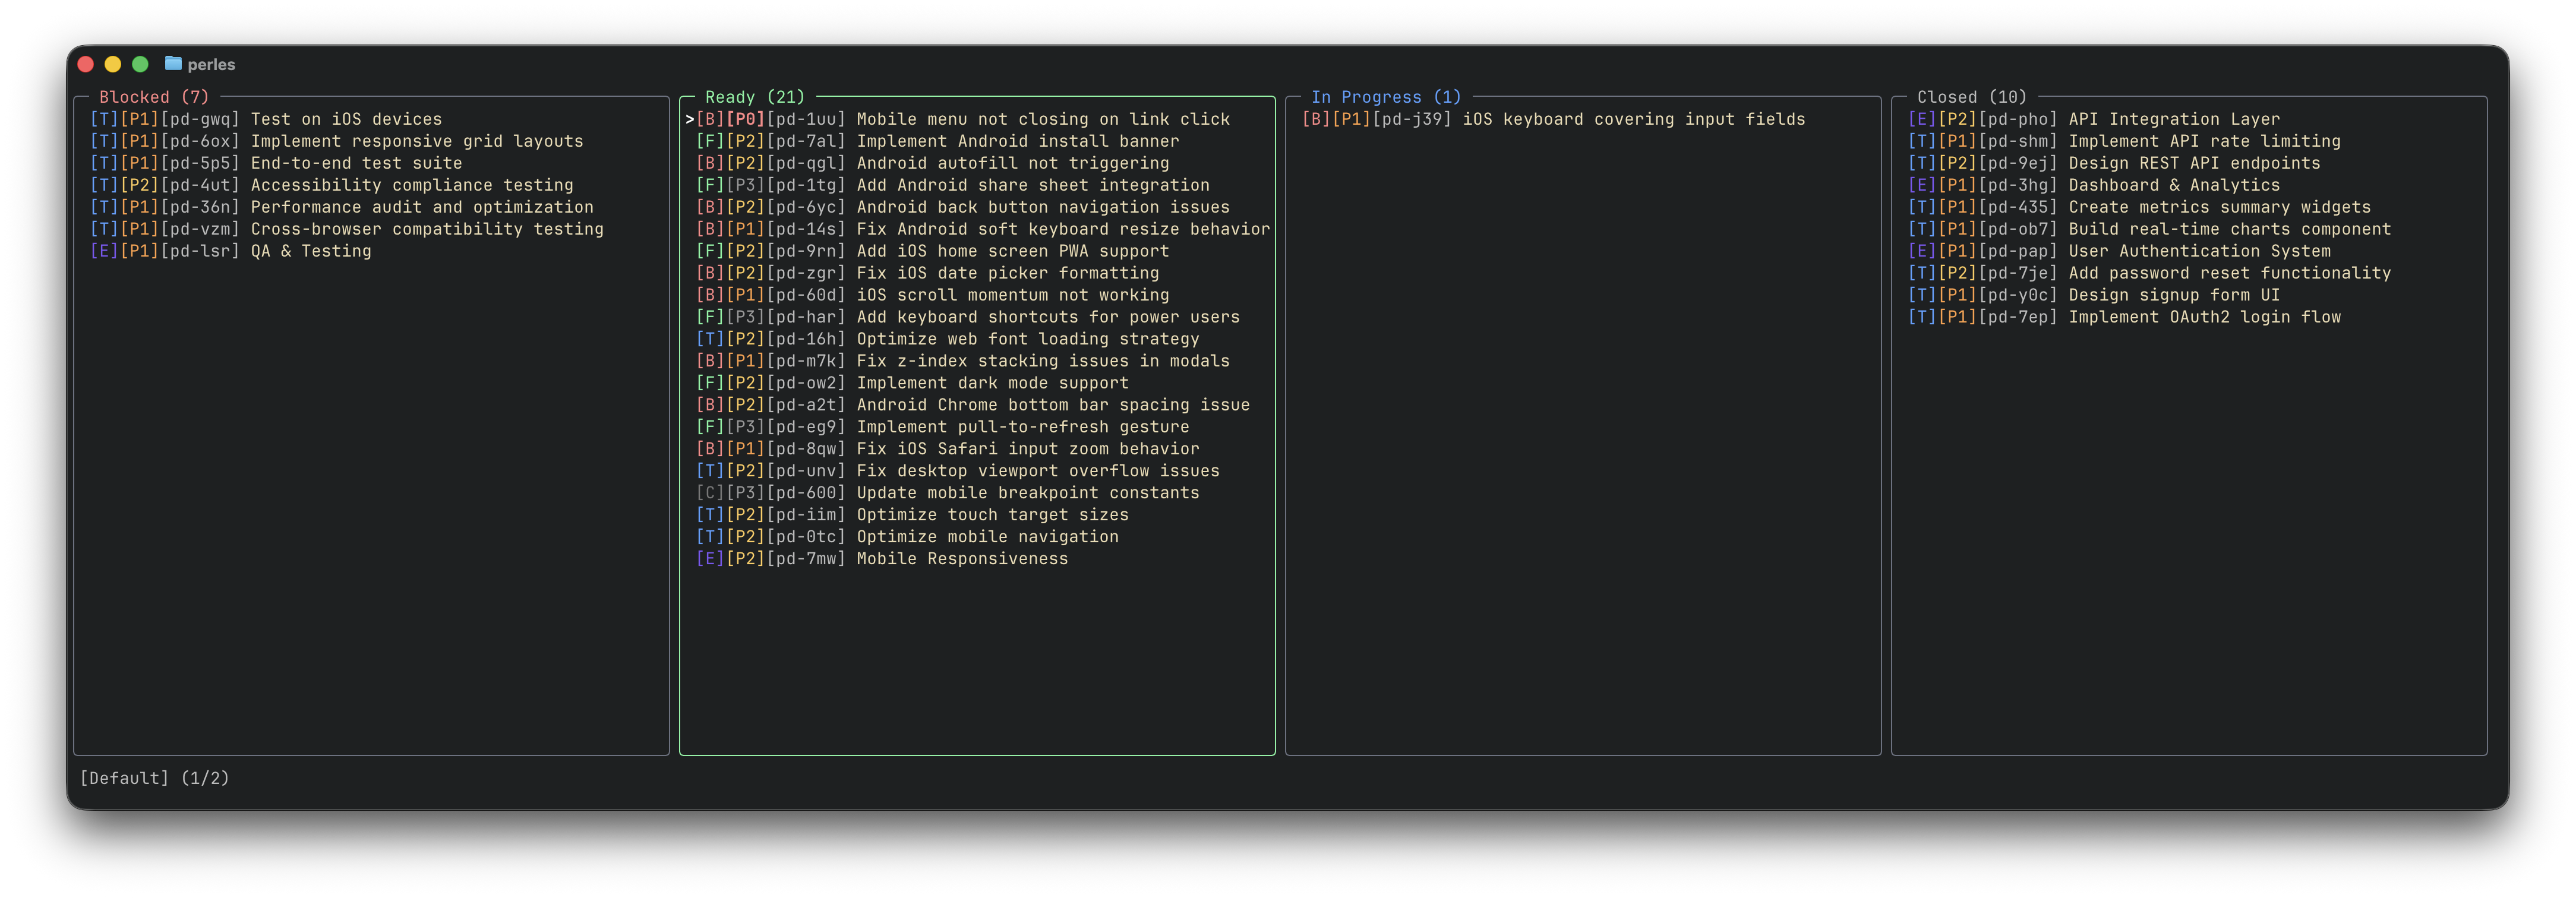The height and width of the screenshot is (898, 2576).
Task: Open 'API Integration Layer' closed epic
Action: pyautogui.click(x=2173, y=119)
